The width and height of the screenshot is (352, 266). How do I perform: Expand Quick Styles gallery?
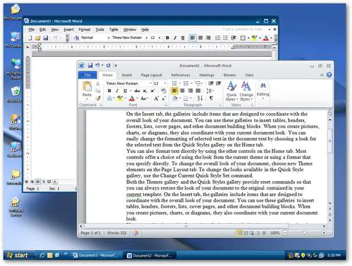pyautogui.click(x=232, y=92)
